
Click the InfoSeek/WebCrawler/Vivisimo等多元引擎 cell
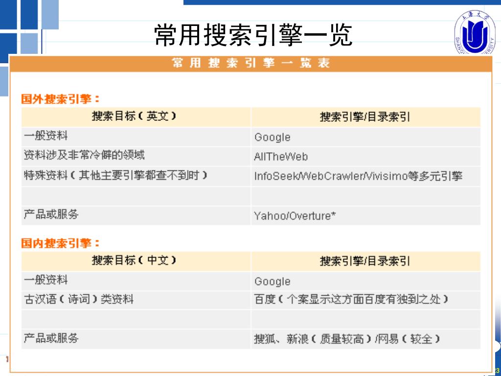click(365, 176)
